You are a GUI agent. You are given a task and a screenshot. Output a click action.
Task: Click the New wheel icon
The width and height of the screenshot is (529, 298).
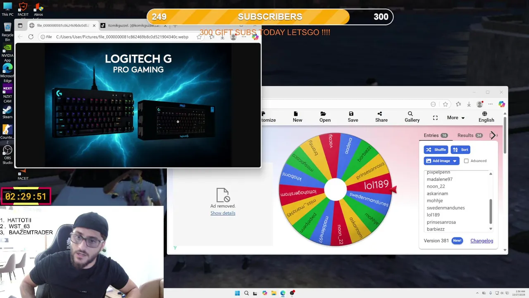297,117
